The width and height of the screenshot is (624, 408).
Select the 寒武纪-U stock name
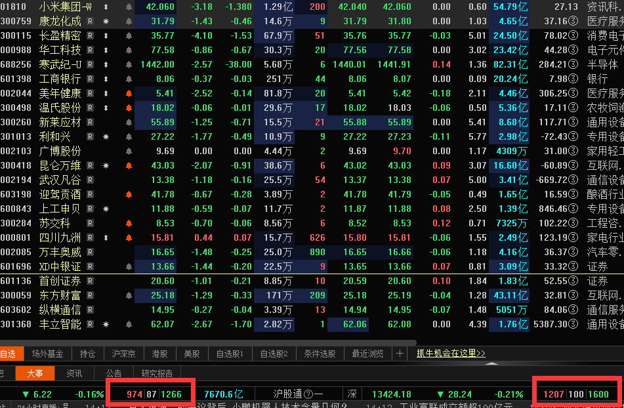pos(60,64)
